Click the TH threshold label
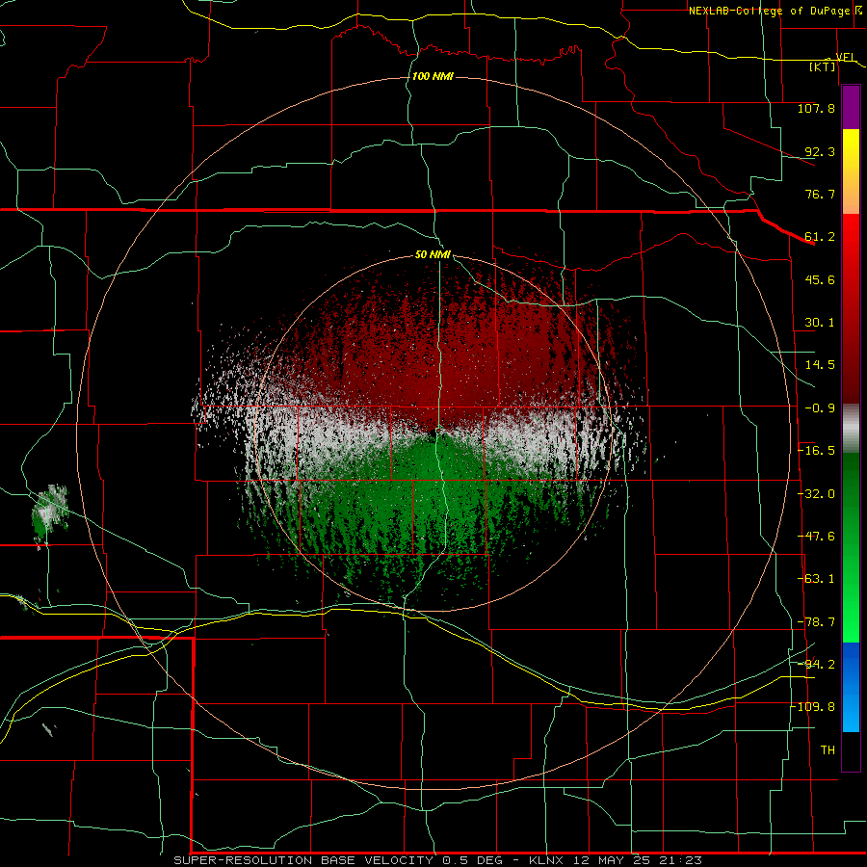The height and width of the screenshot is (867, 867). pos(828,750)
